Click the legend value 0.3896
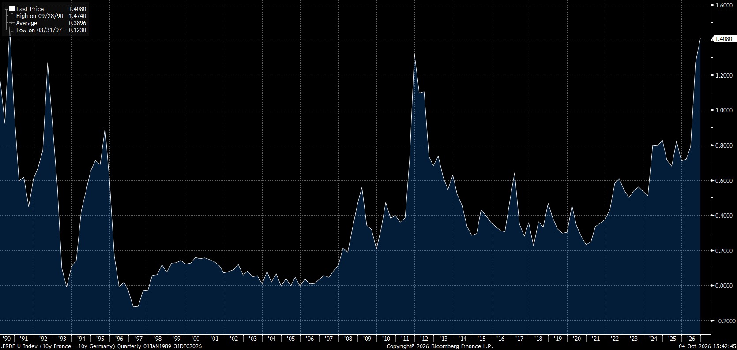Image resolution: width=737 pixels, height=350 pixels. pos(77,23)
